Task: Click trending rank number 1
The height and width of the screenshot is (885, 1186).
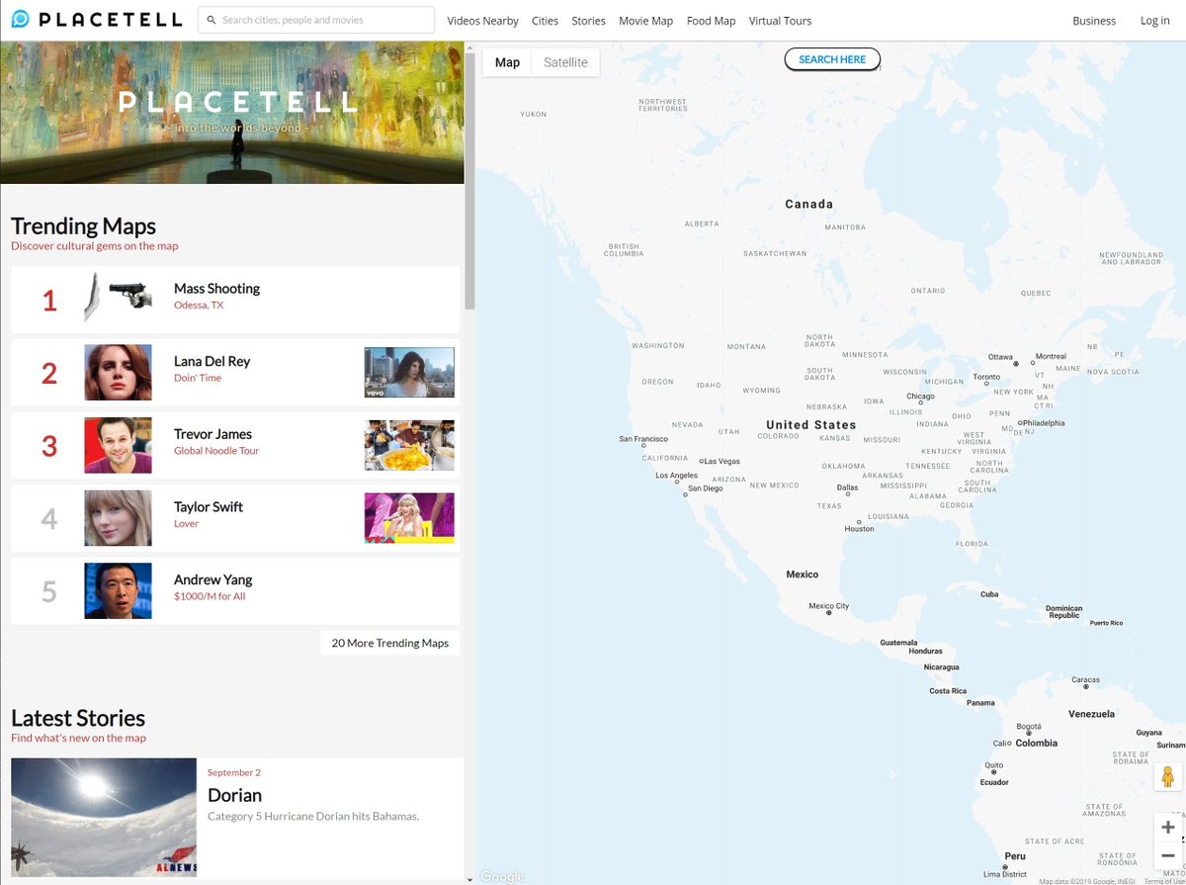Action: (x=49, y=301)
